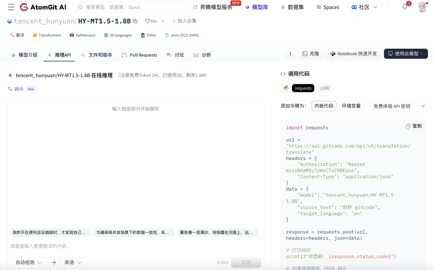Click the search magnifier icon

tap(80, 7)
